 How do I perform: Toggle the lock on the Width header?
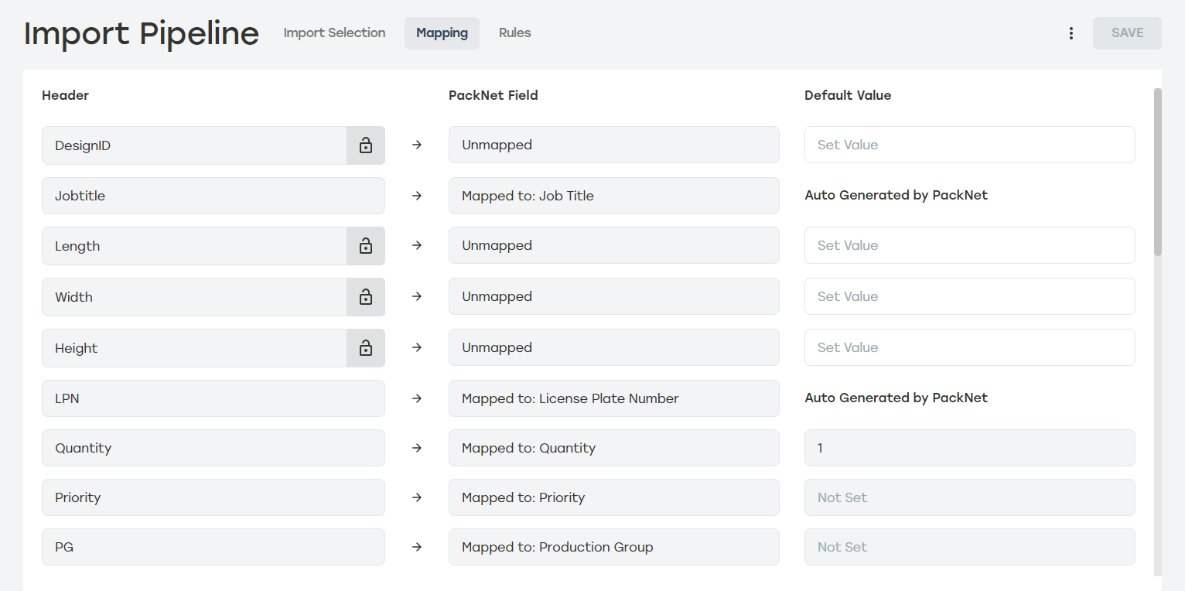click(365, 296)
